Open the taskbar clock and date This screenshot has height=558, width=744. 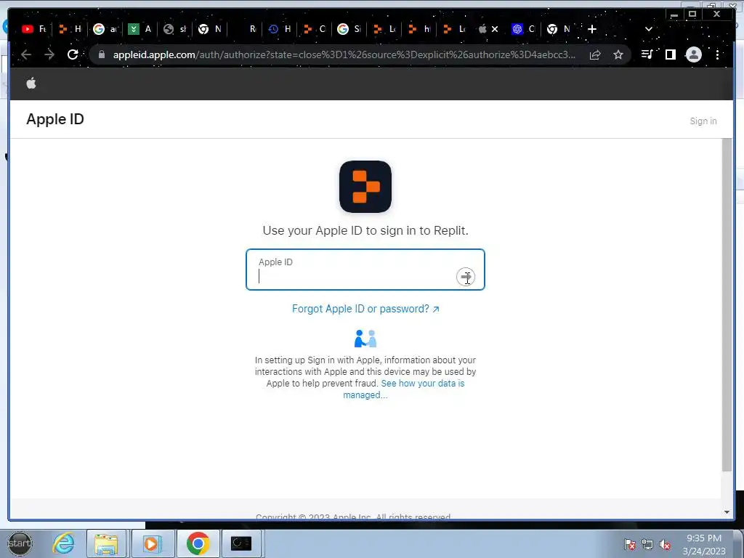coord(704,544)
